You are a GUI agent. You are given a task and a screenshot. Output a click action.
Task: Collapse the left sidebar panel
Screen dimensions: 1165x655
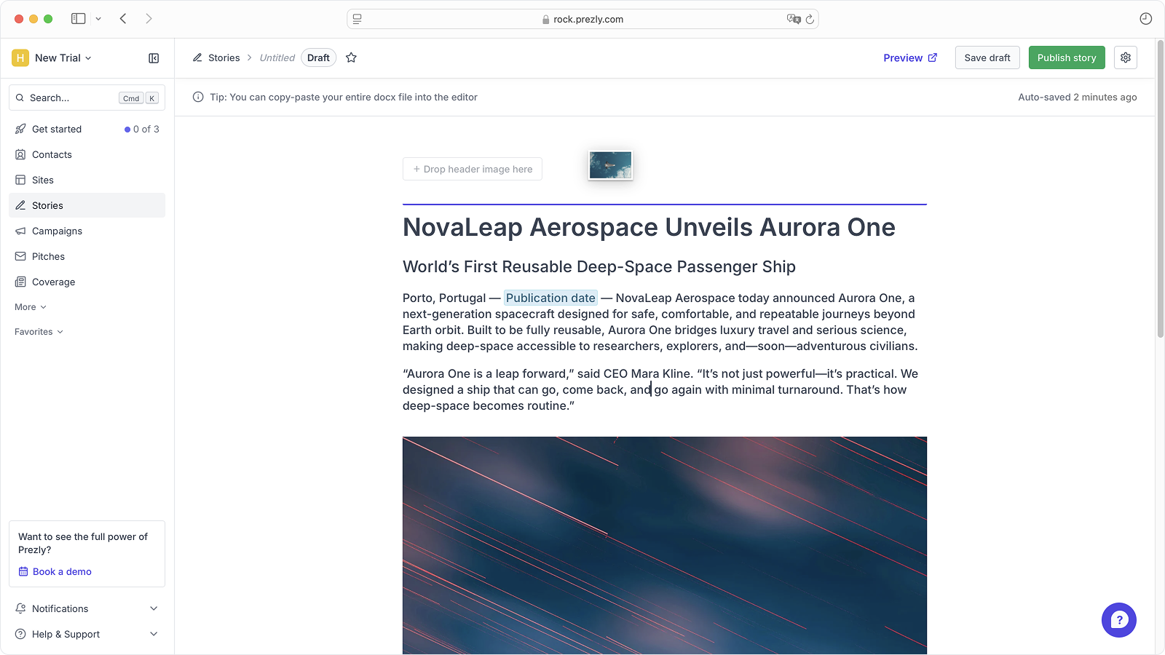154,58
